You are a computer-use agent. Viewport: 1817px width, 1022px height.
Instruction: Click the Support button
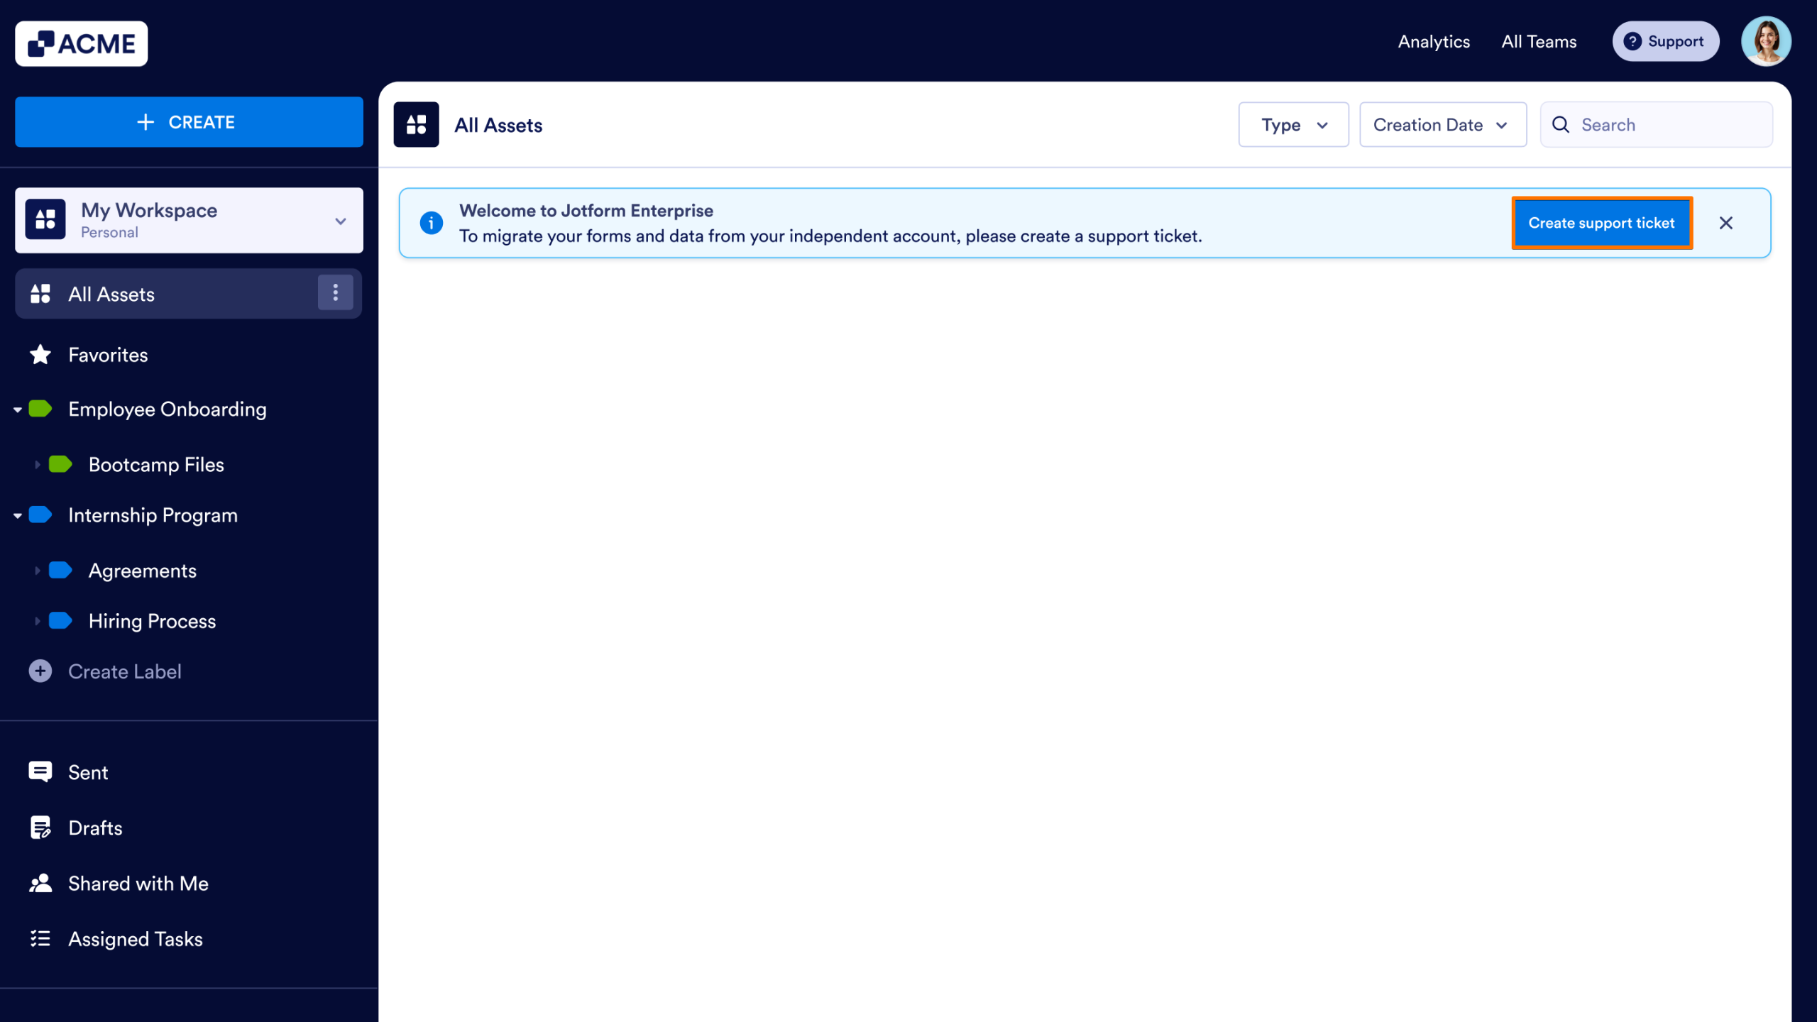click(x=1665, y=41)
